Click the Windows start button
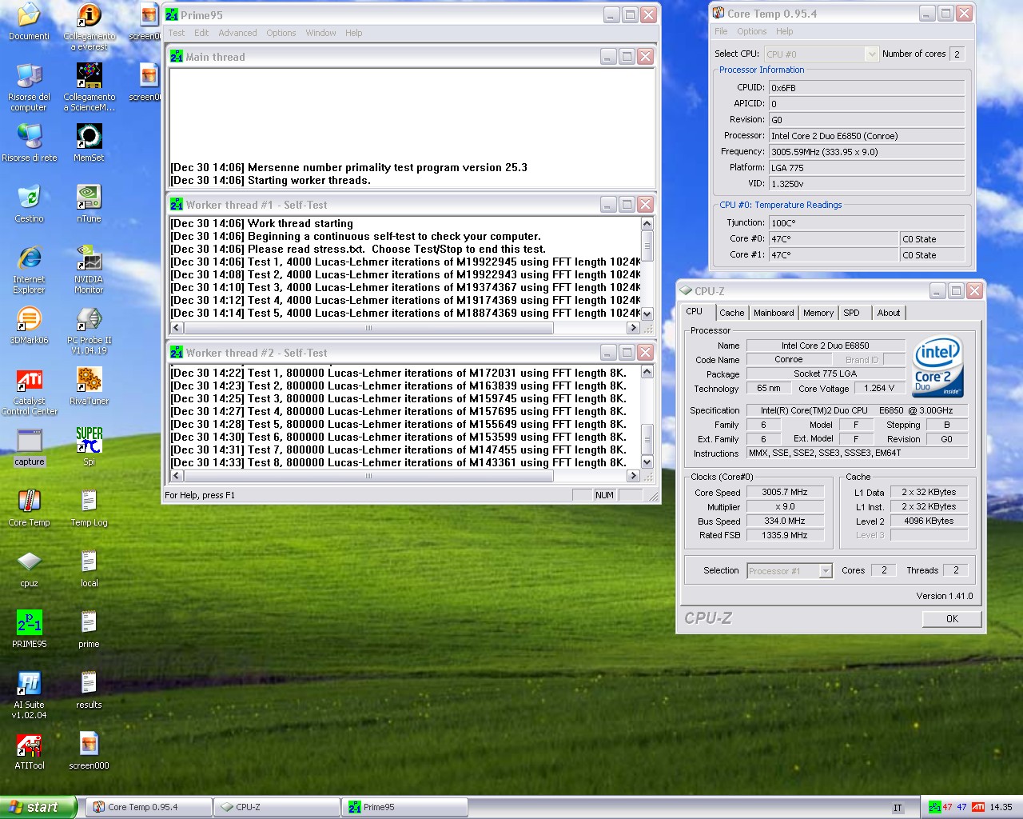This screenshot has width=1023, height=819. (38, 807)
